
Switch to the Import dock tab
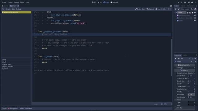pyautogui.click(x=183, y=6)
